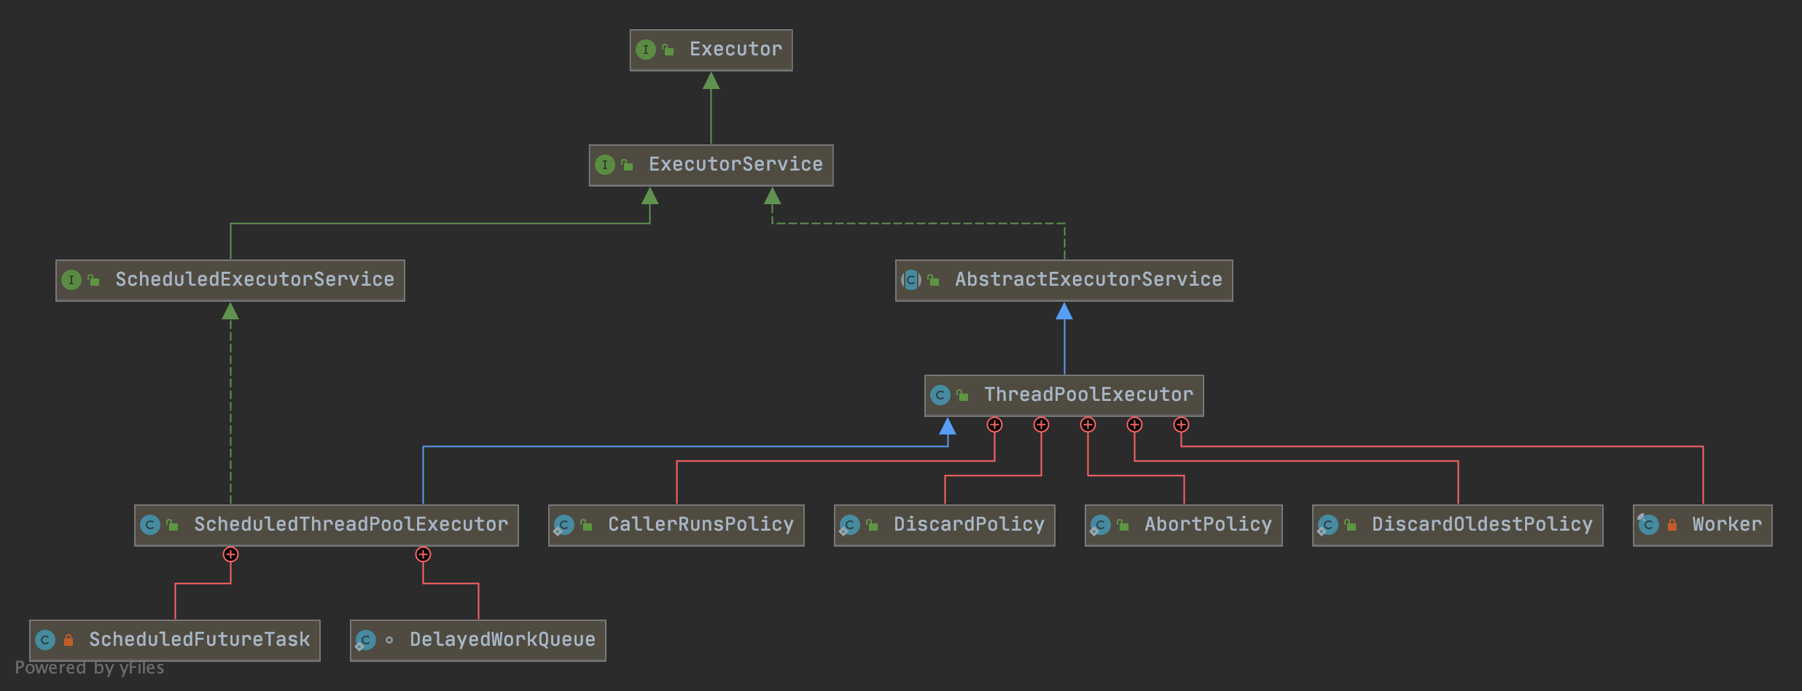The height and width of the screenshot is (691, 1802).
Task: Click the ThreadPoolExecutor class label
Action: (x=1088, y=395)
